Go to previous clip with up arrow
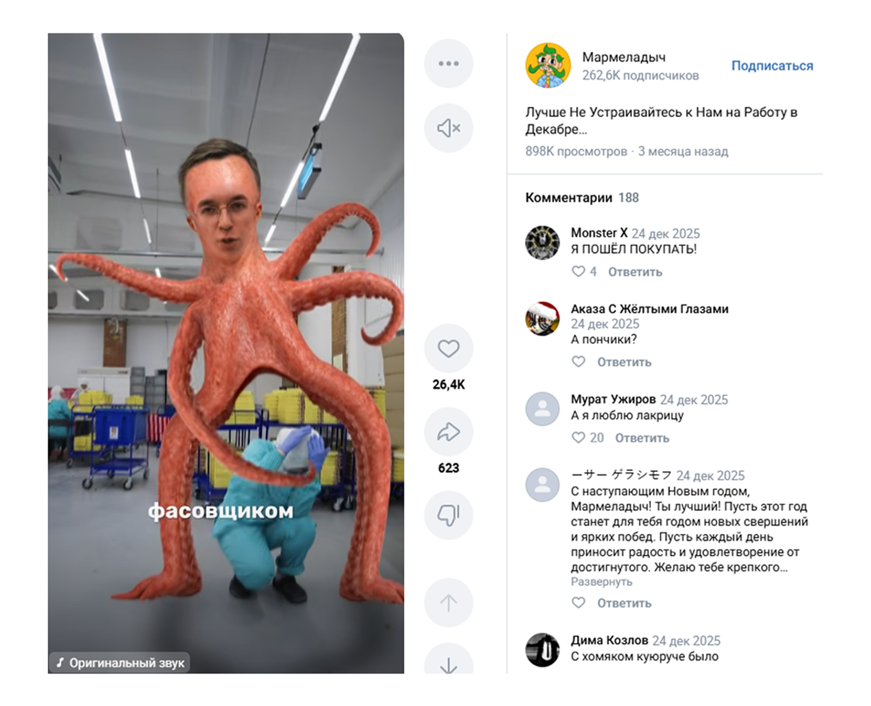Viewport: 871px width, 706px height. click(448, 603)
